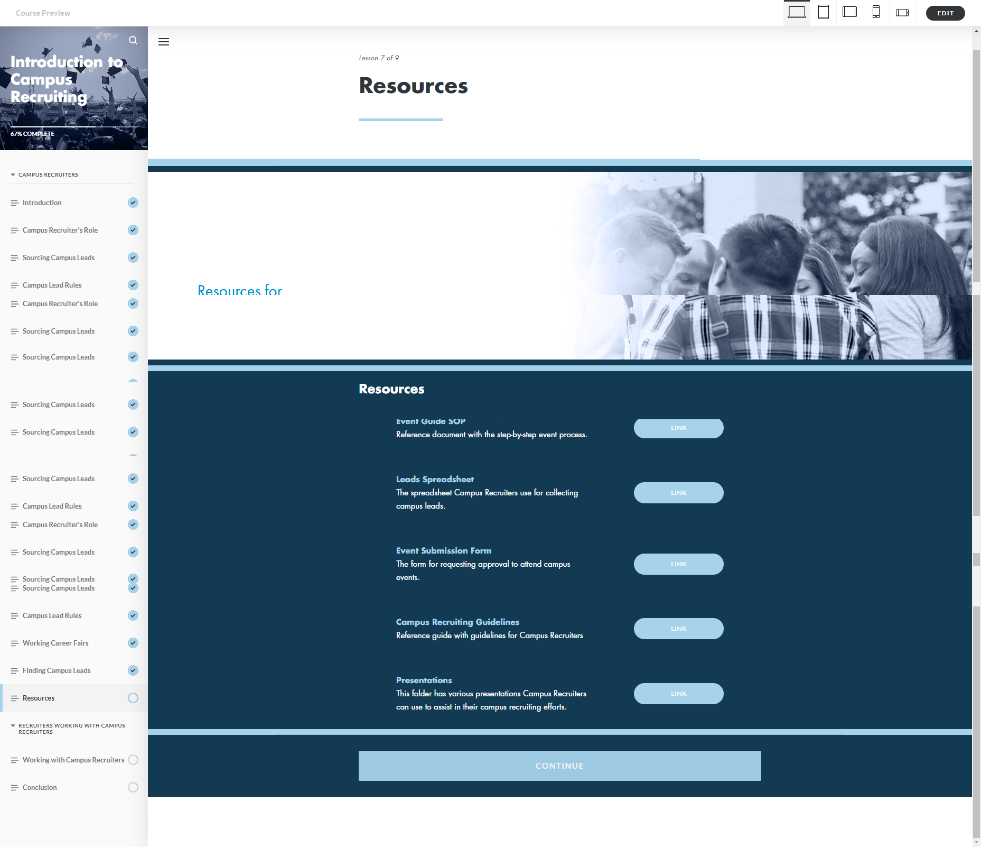The image size is (981, 847).
Task: Open Campus Recruiting Guidelines LINK button
Action: 679,629
